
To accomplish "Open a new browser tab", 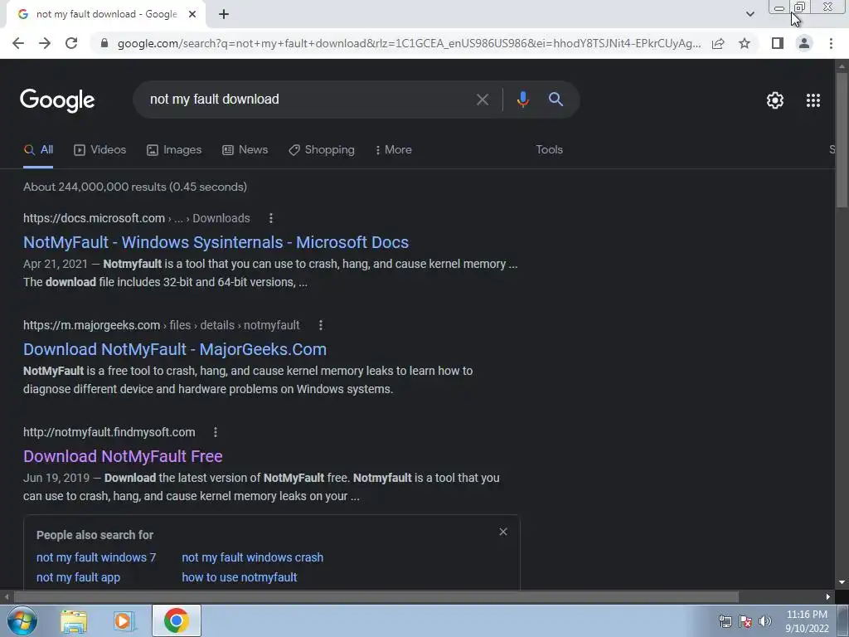I will [224, 15].
